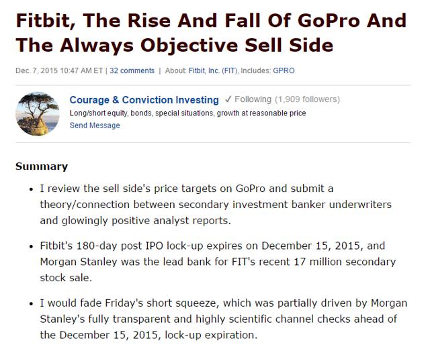Open the Fitbit, Inc. (FIT) ticker link
The width and height of the screenshot is (430, 357).
tap(213, 70)
